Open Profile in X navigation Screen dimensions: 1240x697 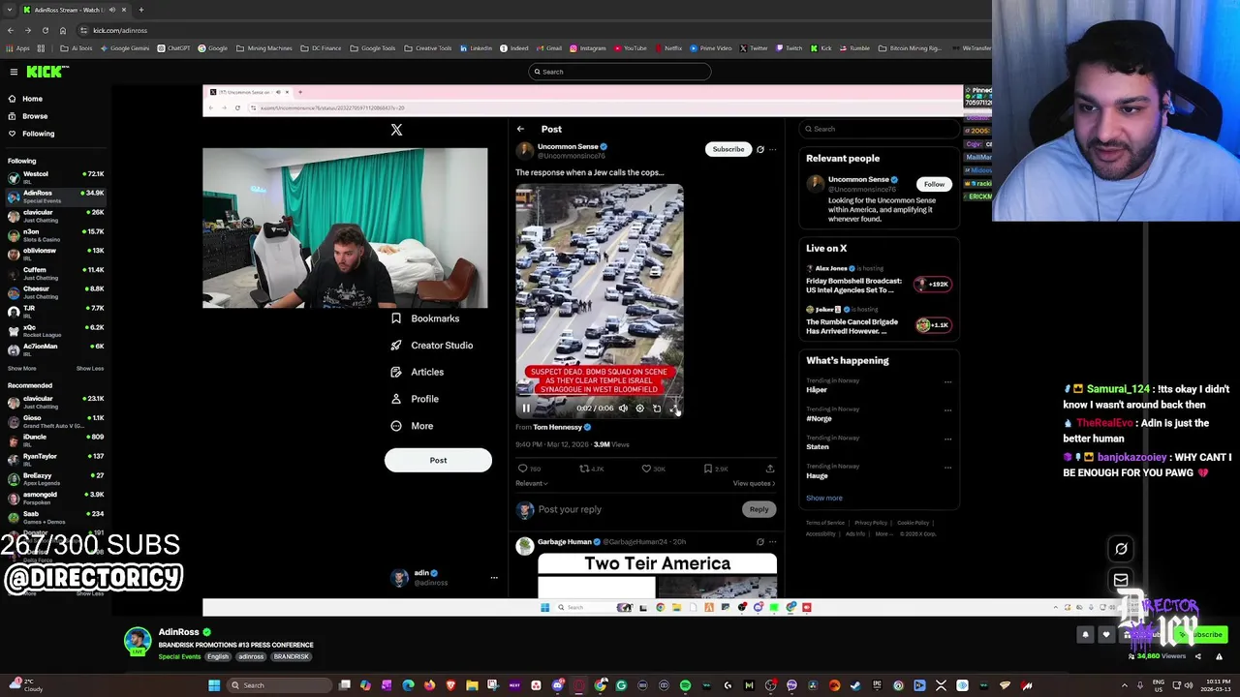click(x=415, y=399)
